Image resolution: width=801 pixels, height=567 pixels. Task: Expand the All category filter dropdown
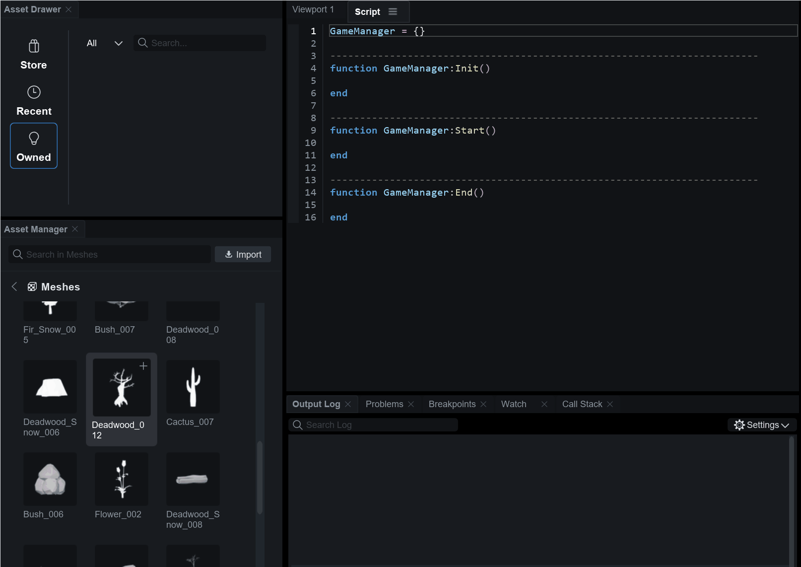[x=104, y=43]
